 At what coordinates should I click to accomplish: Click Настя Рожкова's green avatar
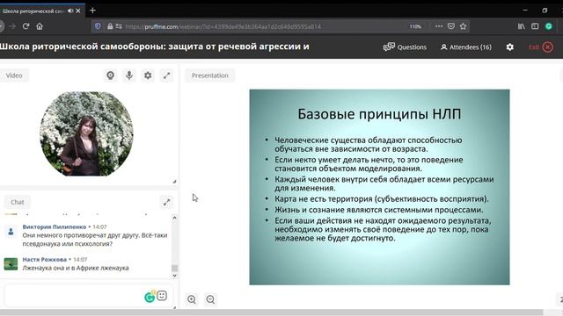coord(11,264)
